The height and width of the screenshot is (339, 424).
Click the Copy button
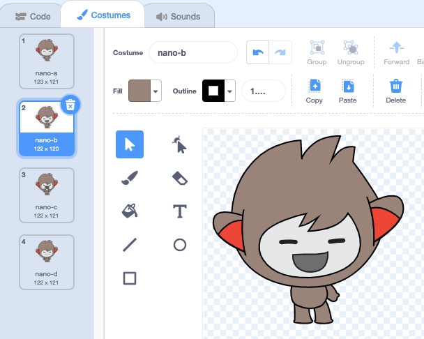point(315,91)
